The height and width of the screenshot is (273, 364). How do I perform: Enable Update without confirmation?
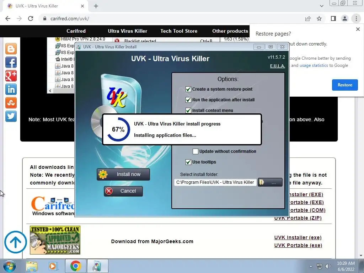click(196, 151)
